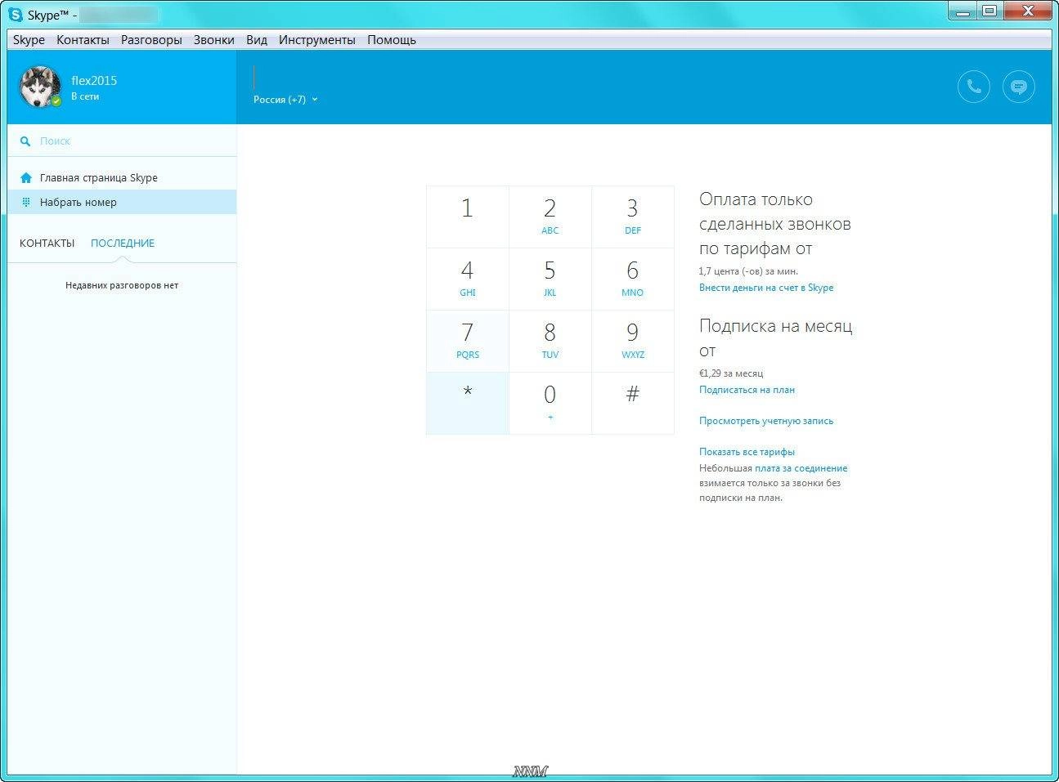
Task: Open the Звонки menu
Action: pyautogui.click(x=213, y=40)
